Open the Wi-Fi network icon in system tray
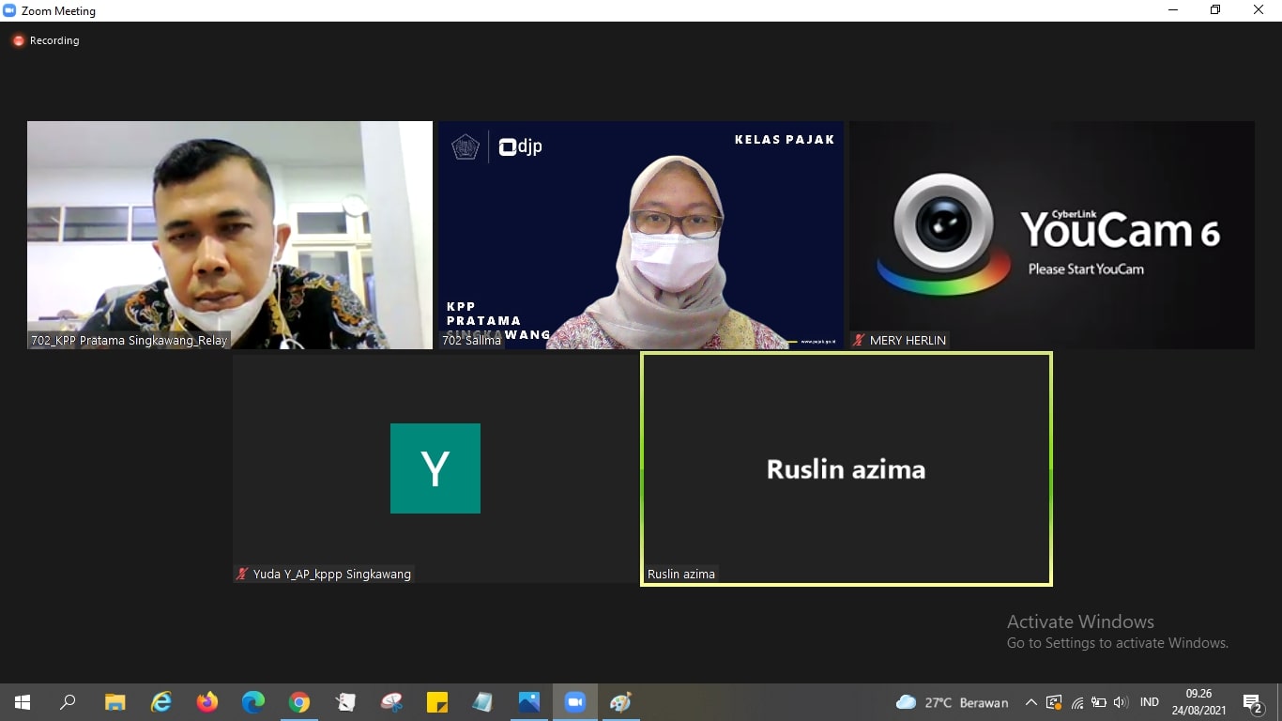Image resolution: width=1282 pixels, height=721 pixels. click(x=1077, y=702)
